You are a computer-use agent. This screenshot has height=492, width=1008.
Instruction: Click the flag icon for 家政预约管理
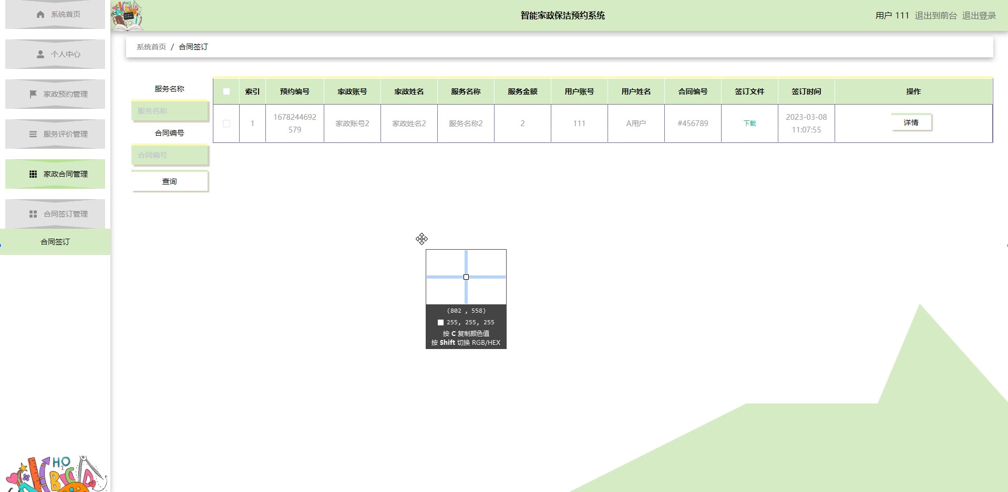(33, 94)
